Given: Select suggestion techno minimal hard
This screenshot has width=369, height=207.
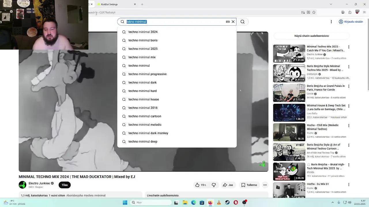Looking at the screenshot, I should (x=177, y=91).
